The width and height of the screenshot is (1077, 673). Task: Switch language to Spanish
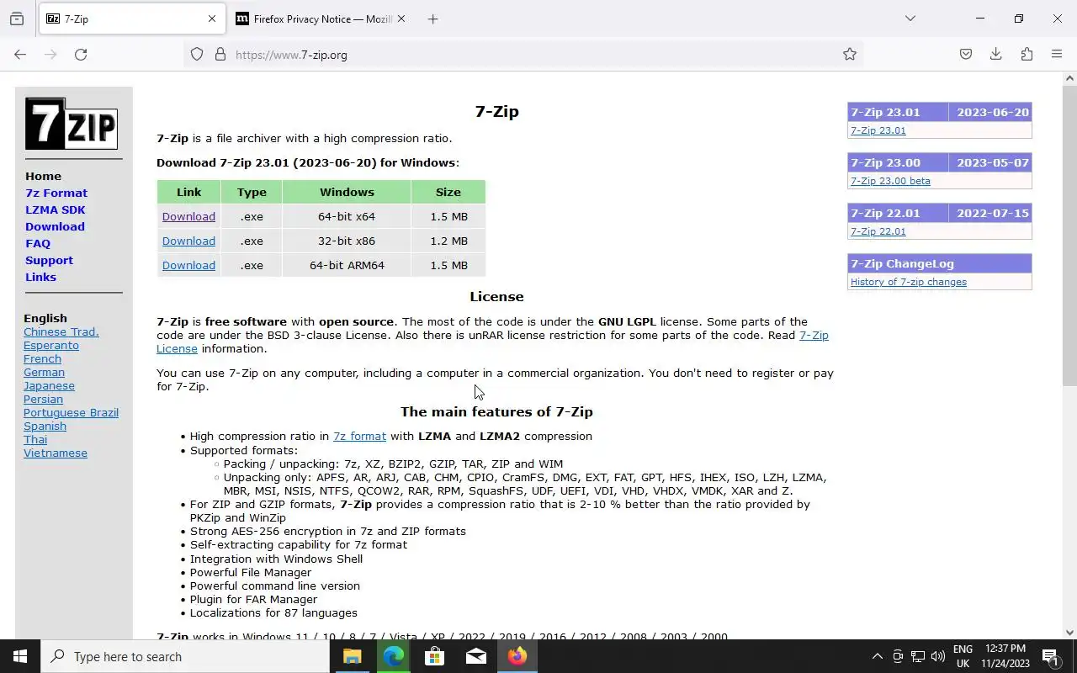click(x=45, y=426)
